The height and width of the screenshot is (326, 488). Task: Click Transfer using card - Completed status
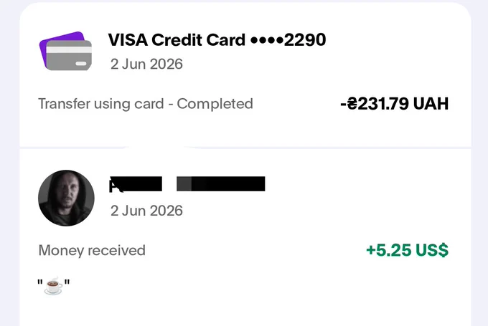(146, 104)
